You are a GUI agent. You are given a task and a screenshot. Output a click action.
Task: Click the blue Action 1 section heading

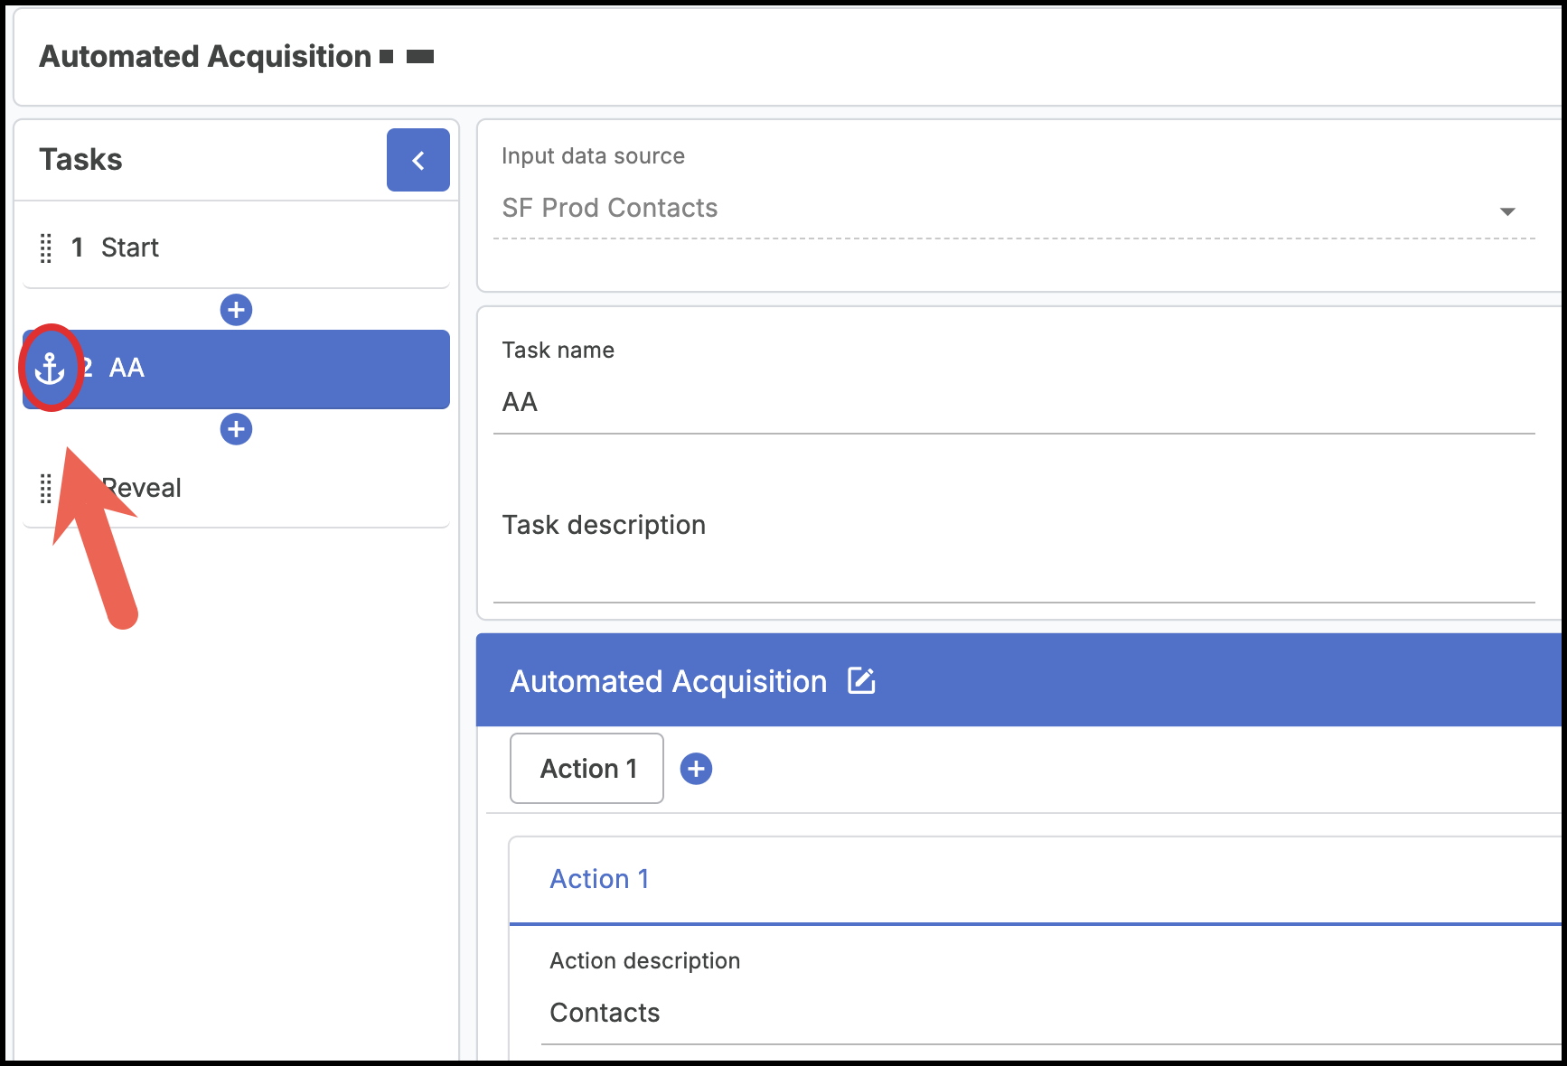click(599, 879)
